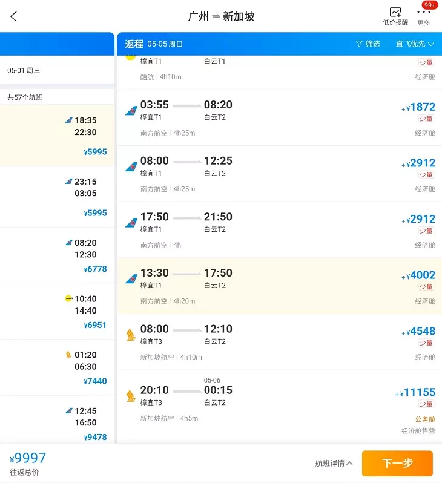Select outbound flight 18:35 to 22:30

pyautogui.click(x=57, y=135)
